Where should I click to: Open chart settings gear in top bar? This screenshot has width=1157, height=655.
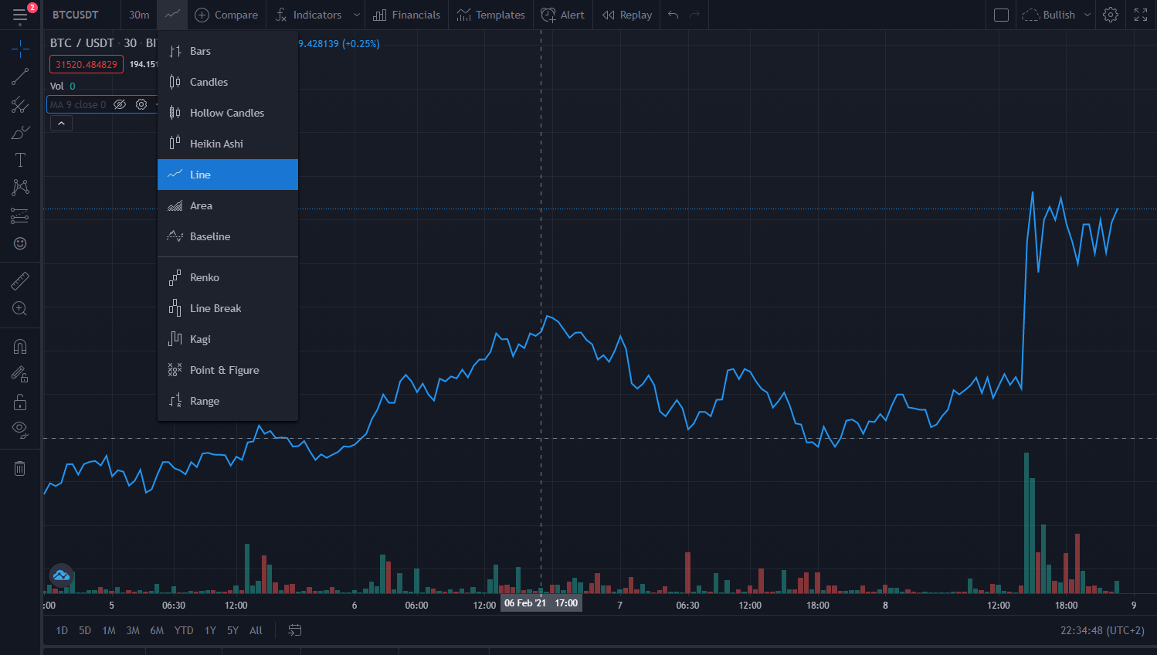(1111, 15)
